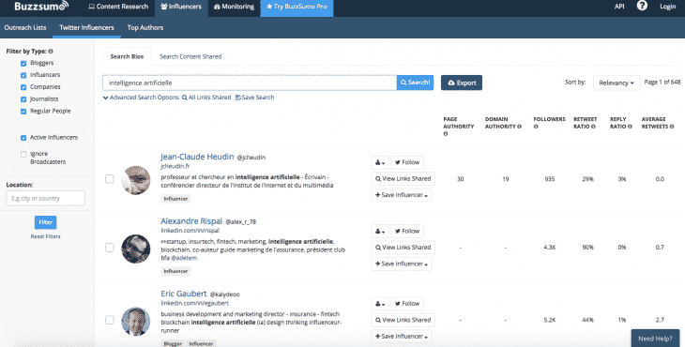Open the Influencers top menu
Image resolution: width=685 pixels, height=347 pixels.
(x=181, y=7)
